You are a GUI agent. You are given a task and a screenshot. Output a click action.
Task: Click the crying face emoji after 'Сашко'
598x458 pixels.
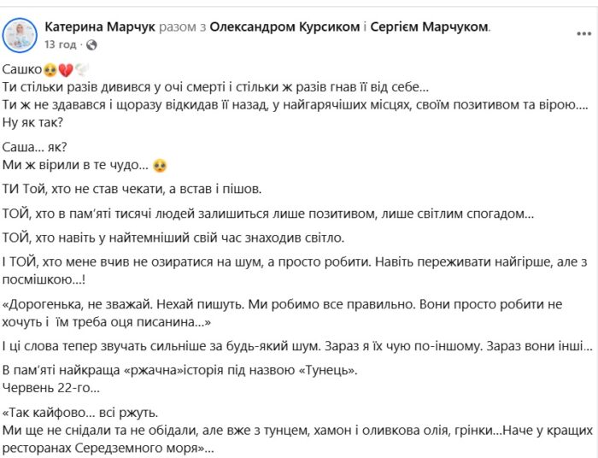[48, 70]
